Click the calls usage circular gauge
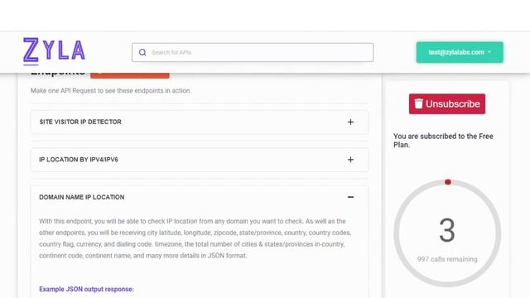 447,233
